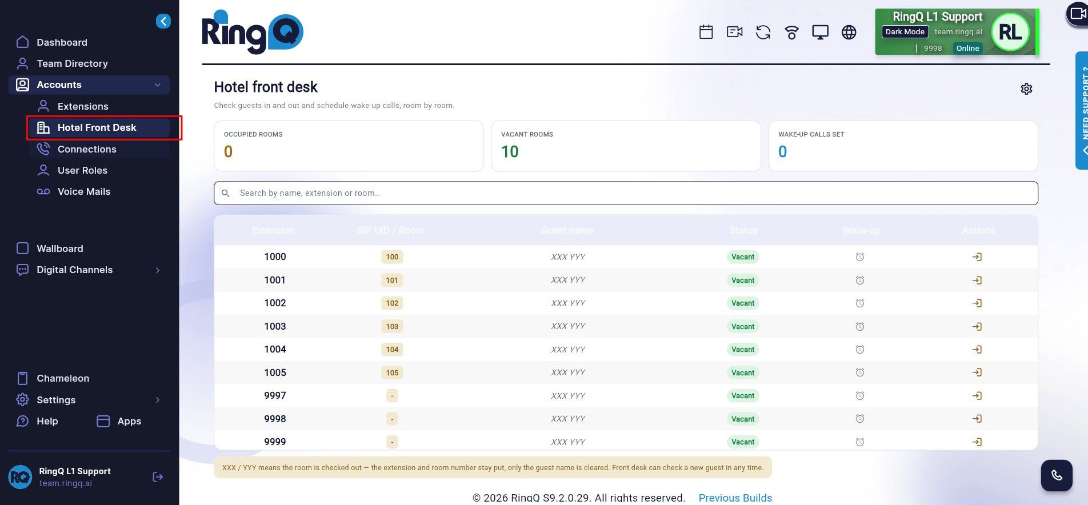Open Connections menu item
This screenshot has height=505, width=1088.
click(87, 149)
